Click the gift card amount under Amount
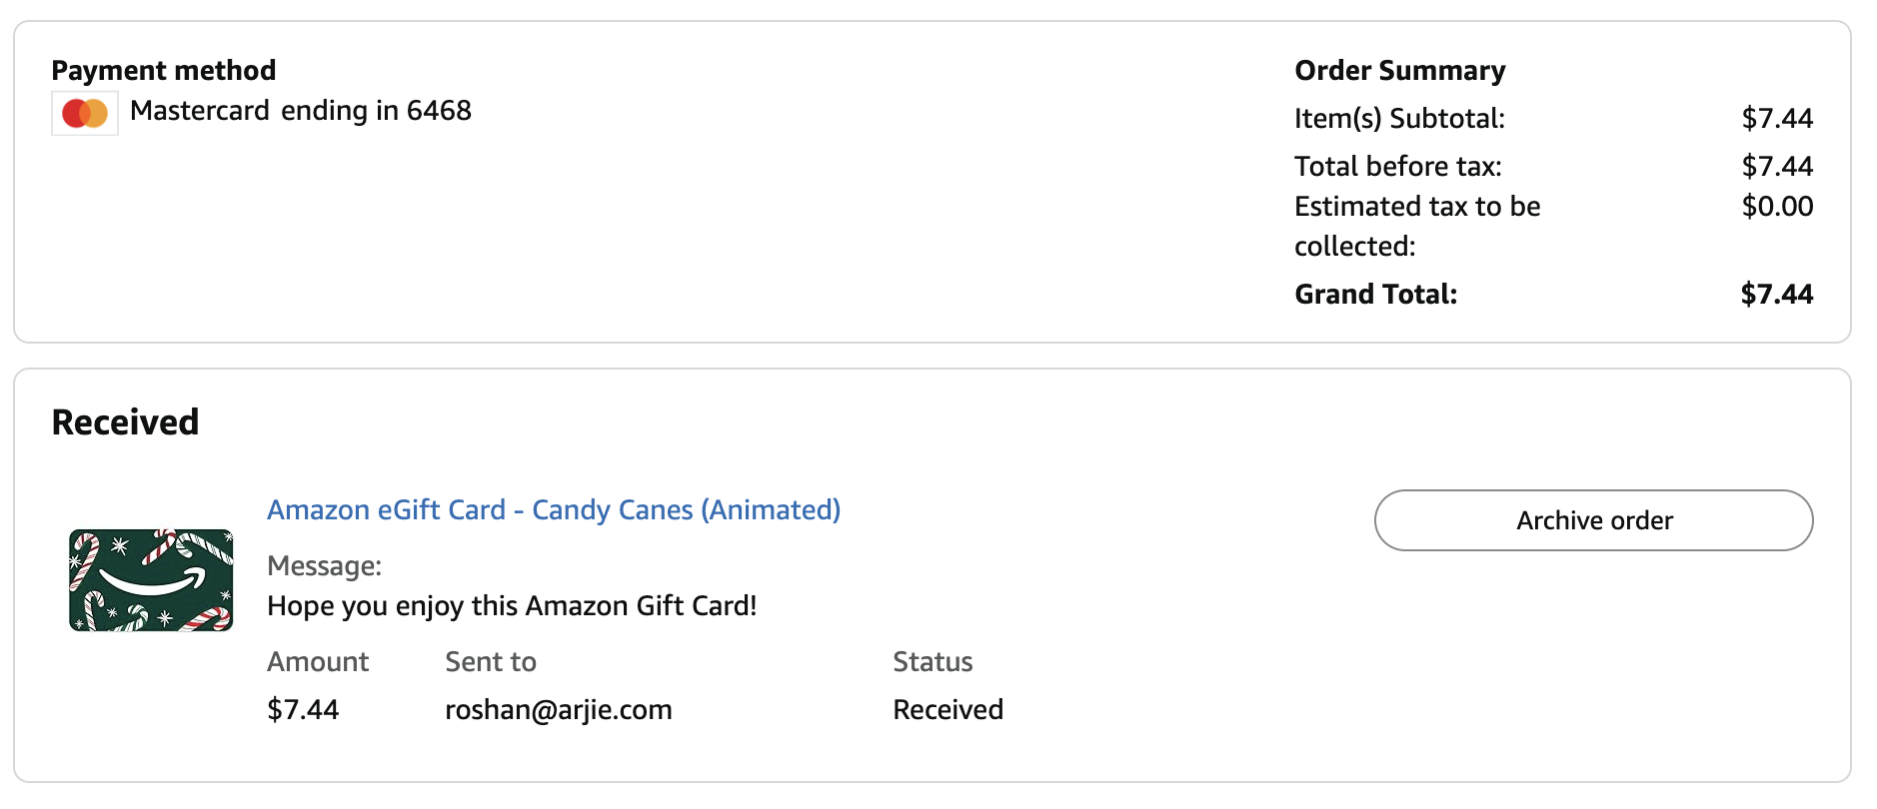 pos(303,710)
